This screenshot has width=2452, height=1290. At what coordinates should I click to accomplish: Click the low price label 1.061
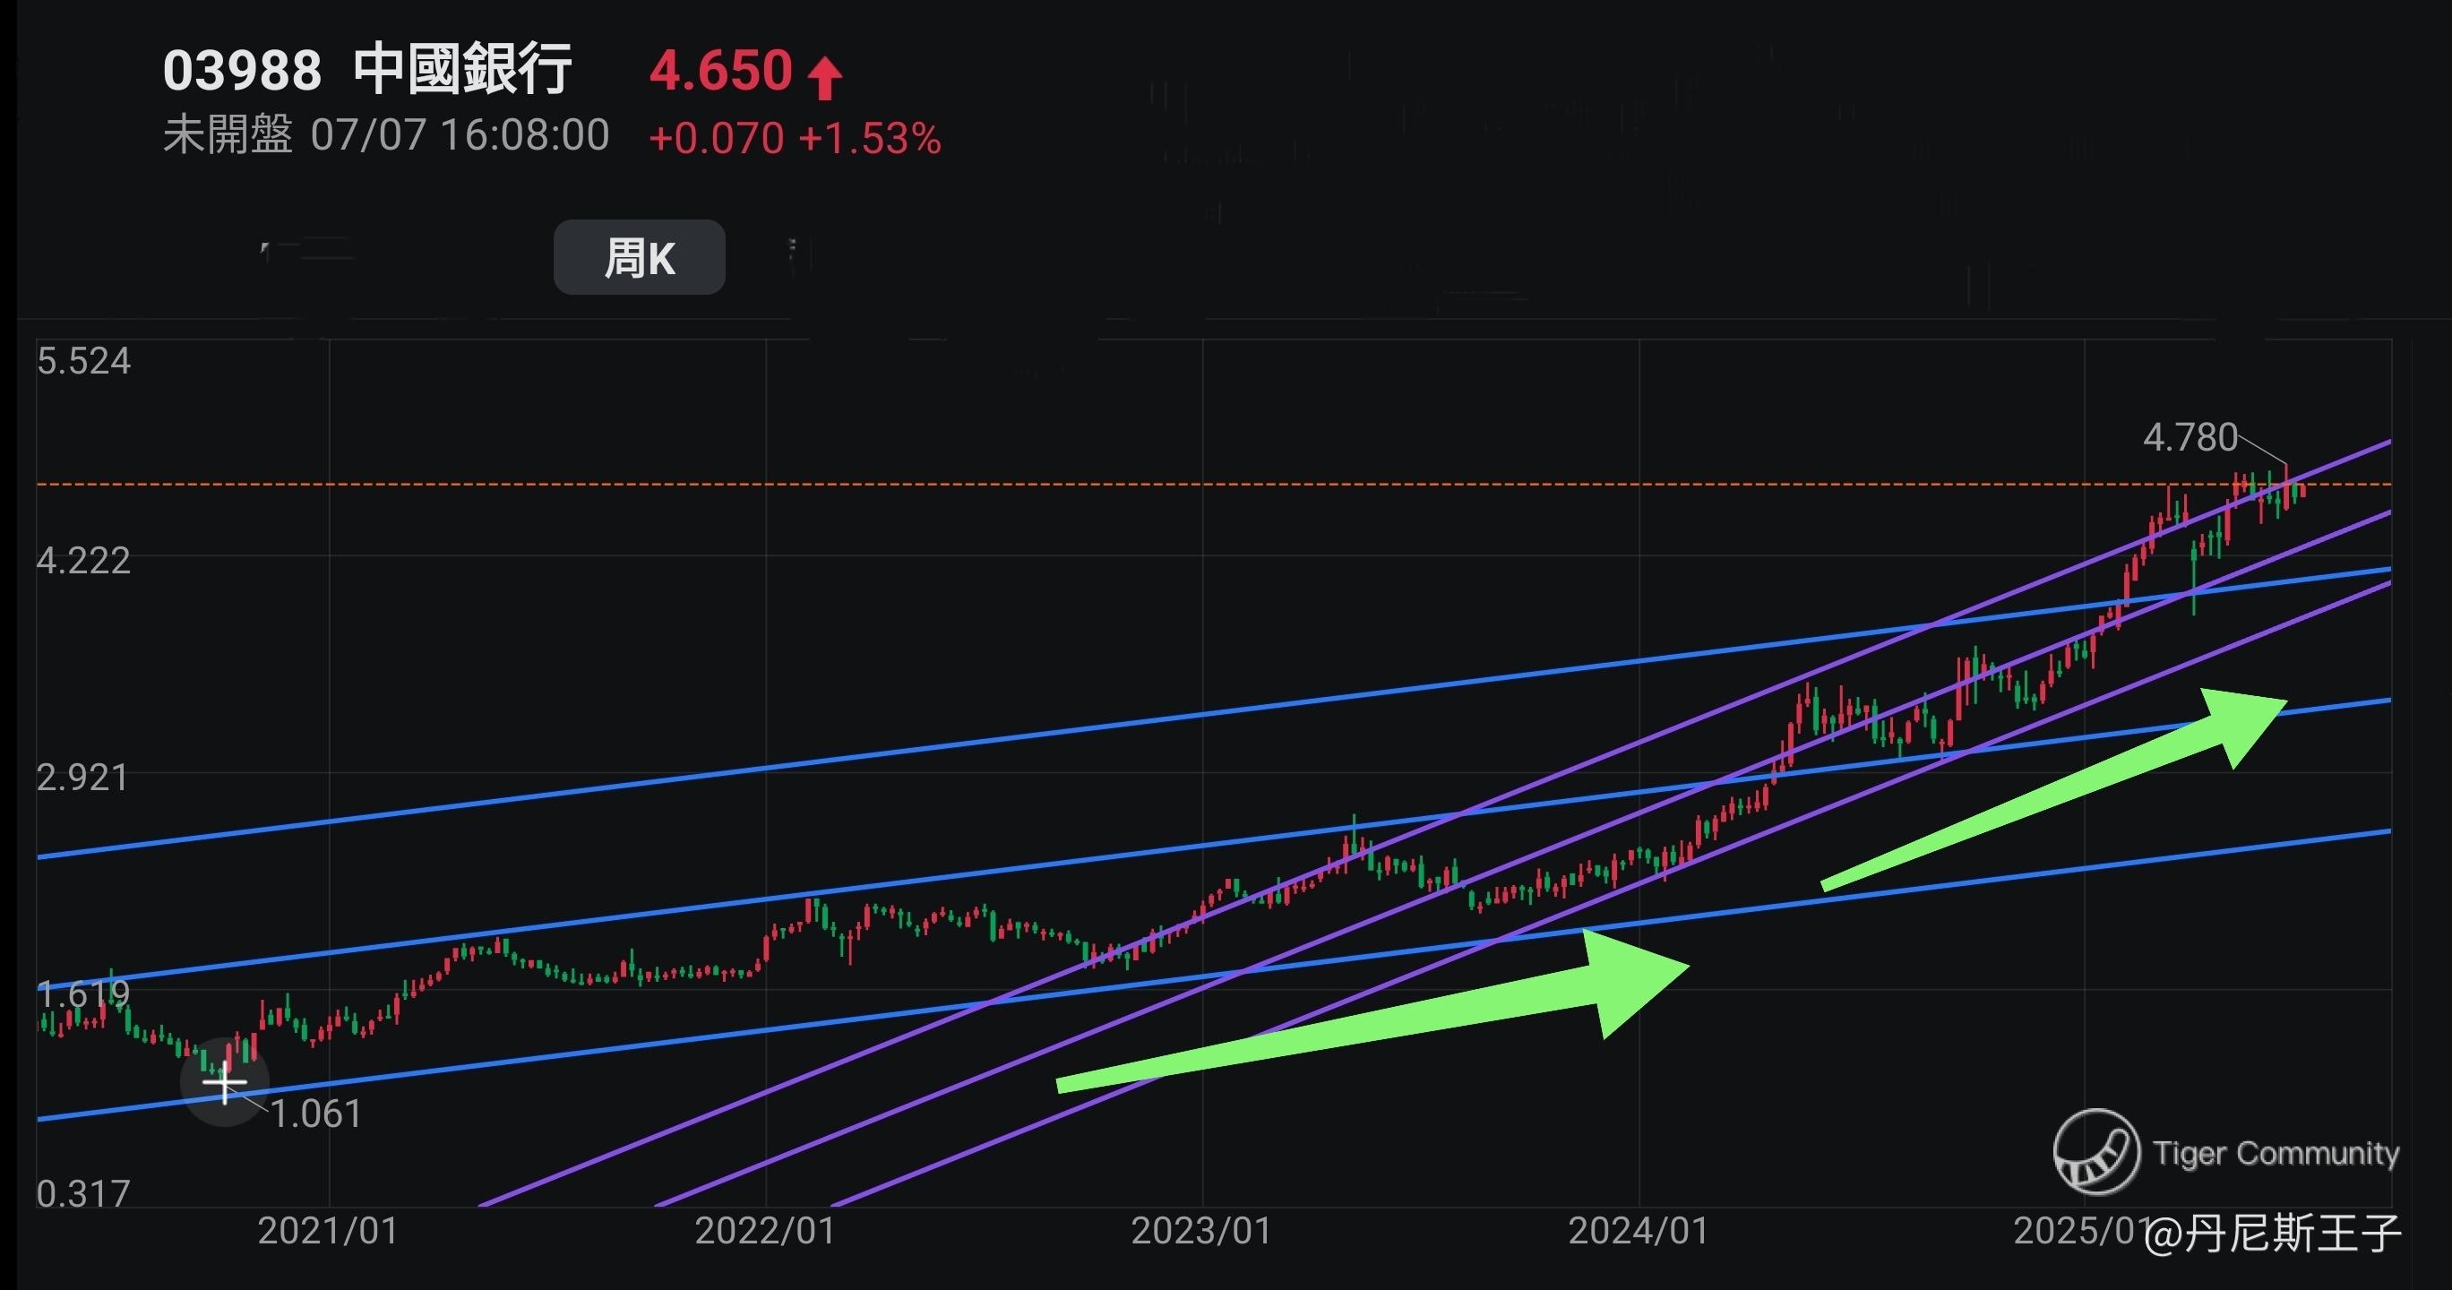click(316, 1114)
